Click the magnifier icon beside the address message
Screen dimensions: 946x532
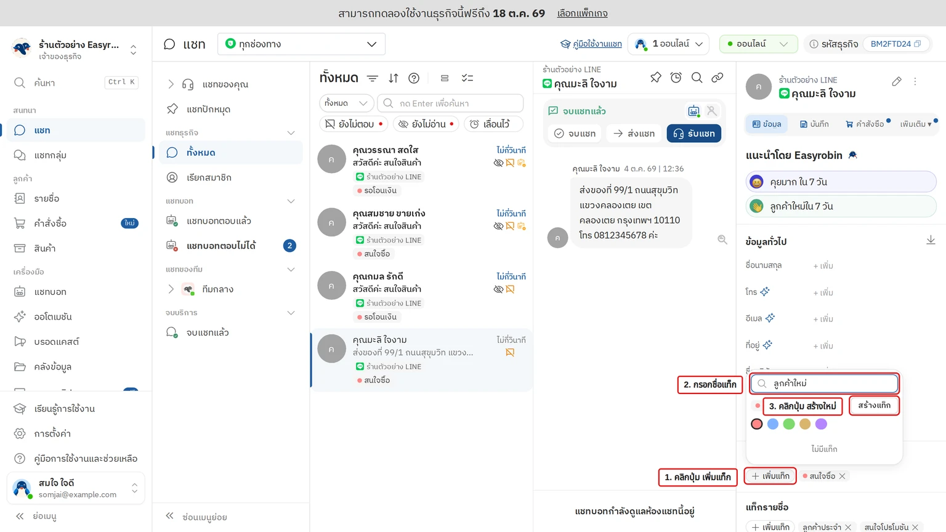pyautogui.click(x=722, y=240)
